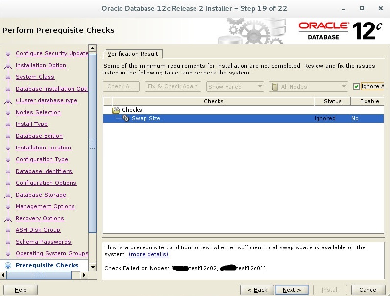Click the step list horizontal scrollbar thumb

click(39, 275)
